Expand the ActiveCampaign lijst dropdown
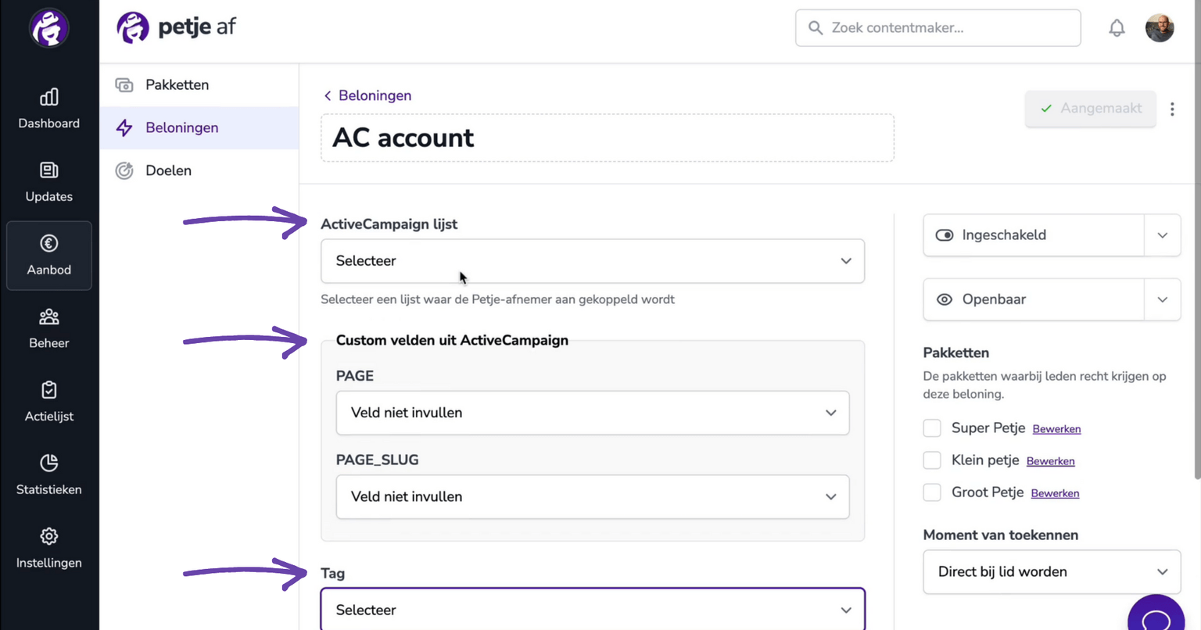The width and height of the screenshot is (1201, 630). click(x=593, y=261)
